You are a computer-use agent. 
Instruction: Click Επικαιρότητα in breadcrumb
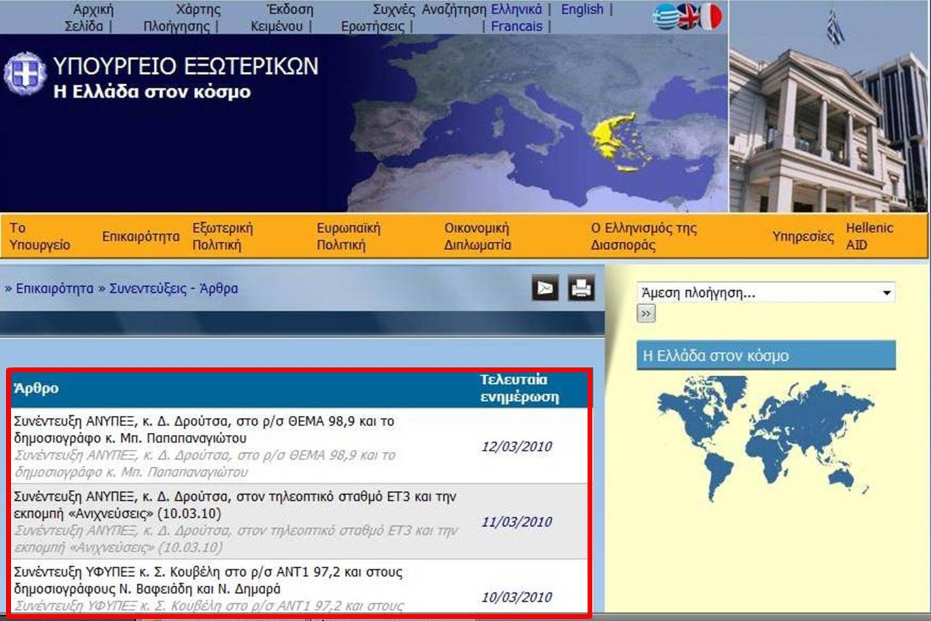54,288
